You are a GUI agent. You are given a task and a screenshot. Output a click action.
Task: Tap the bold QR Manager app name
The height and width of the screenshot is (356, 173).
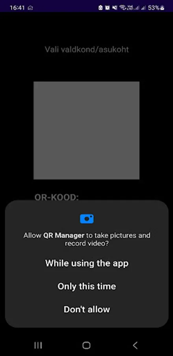point(64,235)
